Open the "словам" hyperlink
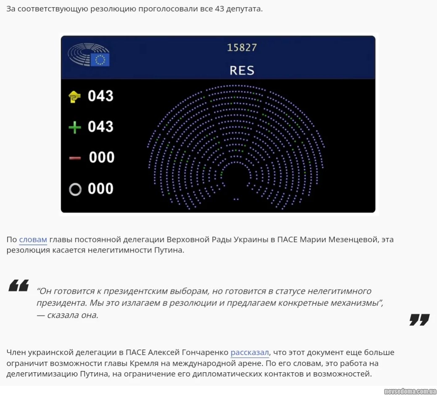The height and width of the screenshot is (395, 437). [33, 240]
